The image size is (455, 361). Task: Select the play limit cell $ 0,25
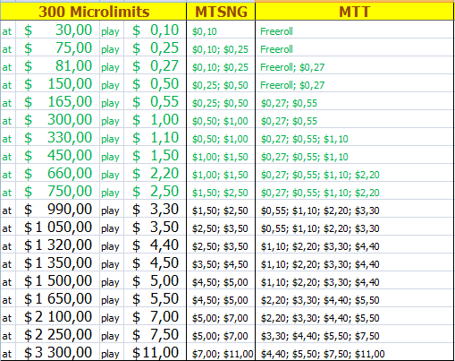[x=155, y=47]
